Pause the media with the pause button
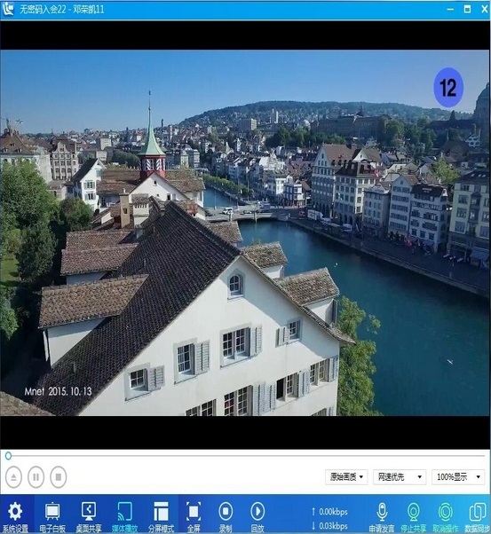This screenshot has height=534, width=491. tap(36, 477)
